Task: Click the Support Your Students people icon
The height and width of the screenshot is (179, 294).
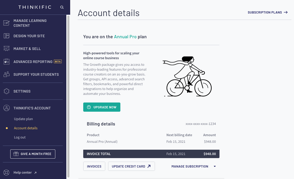Action: [x=6, y=74]
